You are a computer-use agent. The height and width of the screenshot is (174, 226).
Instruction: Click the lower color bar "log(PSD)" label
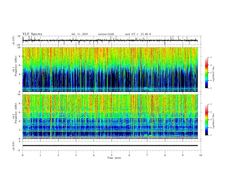pyautogui.click(x=213, y=121)
